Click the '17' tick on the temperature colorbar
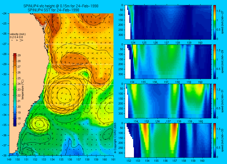 (x=19, y=124)
